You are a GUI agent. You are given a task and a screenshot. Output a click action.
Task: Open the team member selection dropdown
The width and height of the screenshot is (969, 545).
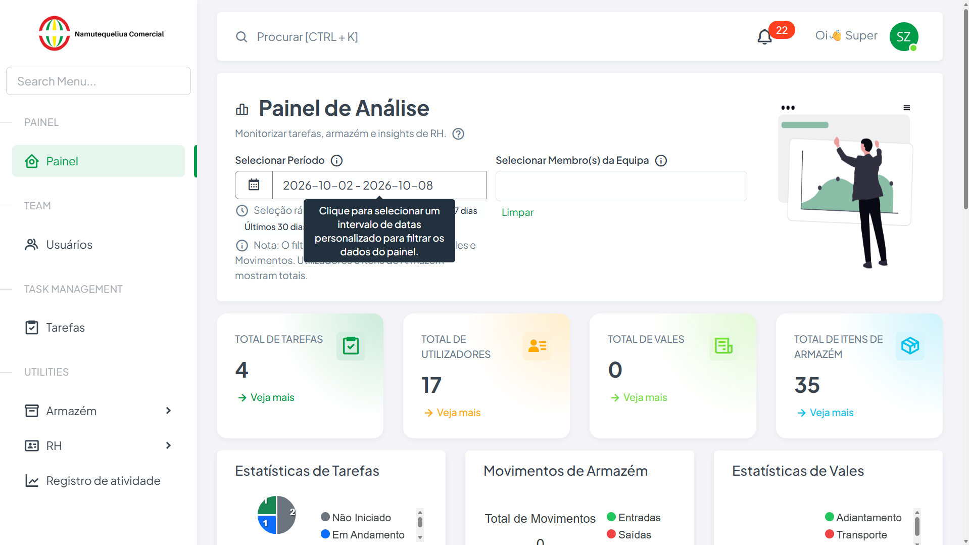pos(621,186)
